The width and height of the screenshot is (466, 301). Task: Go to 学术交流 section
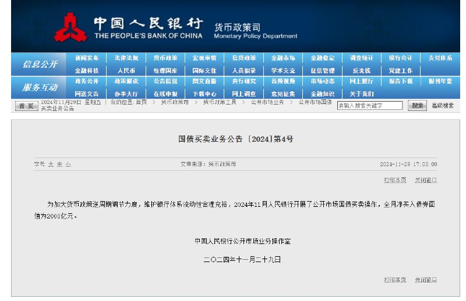283,70
